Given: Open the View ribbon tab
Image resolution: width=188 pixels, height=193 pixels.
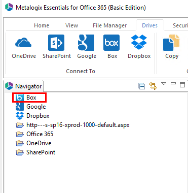Looking at the screenshot, I should [71, 25].
